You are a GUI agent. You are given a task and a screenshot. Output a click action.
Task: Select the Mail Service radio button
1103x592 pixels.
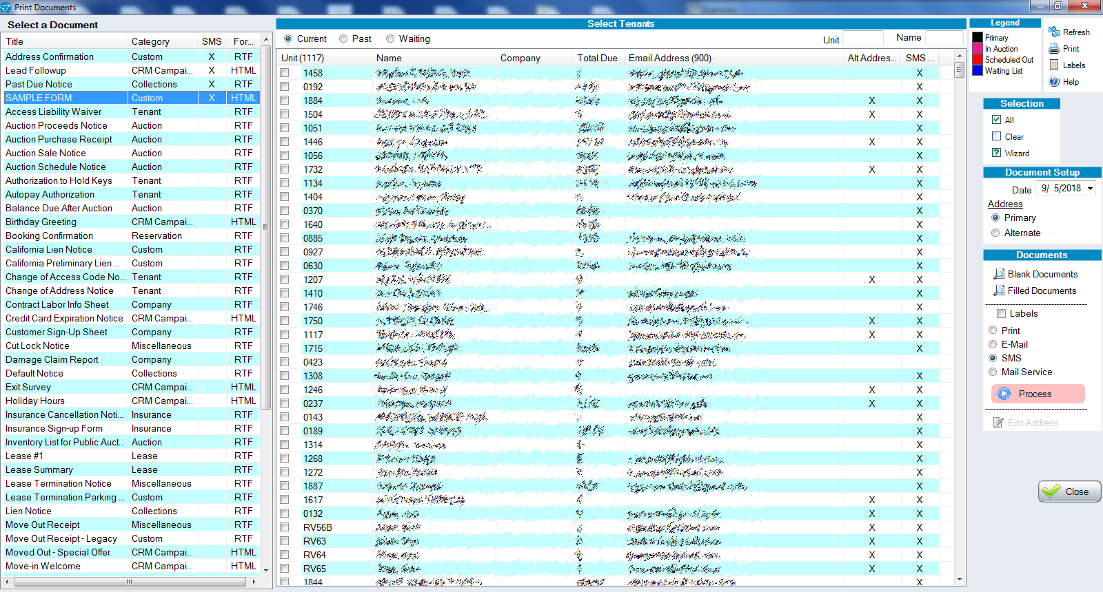pyautogui.click(x=993, y=372)
